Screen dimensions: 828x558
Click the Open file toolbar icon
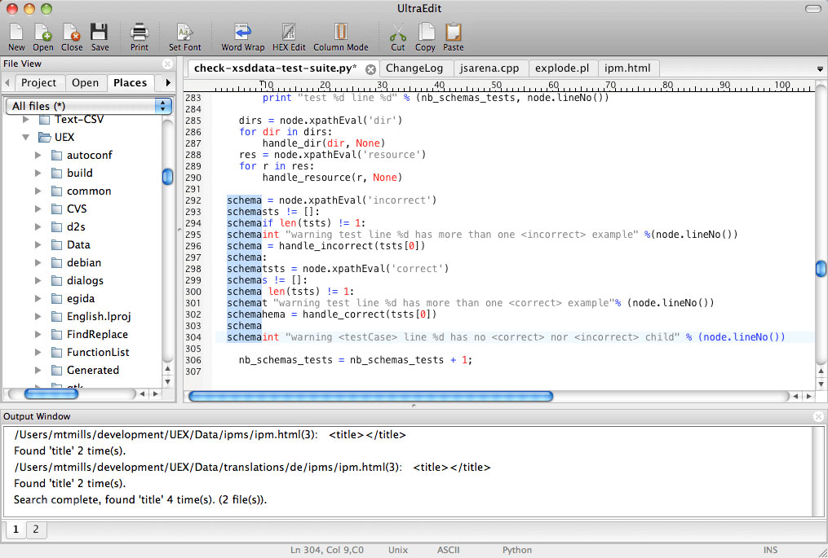pyautogui.click(x=42, y=37)
